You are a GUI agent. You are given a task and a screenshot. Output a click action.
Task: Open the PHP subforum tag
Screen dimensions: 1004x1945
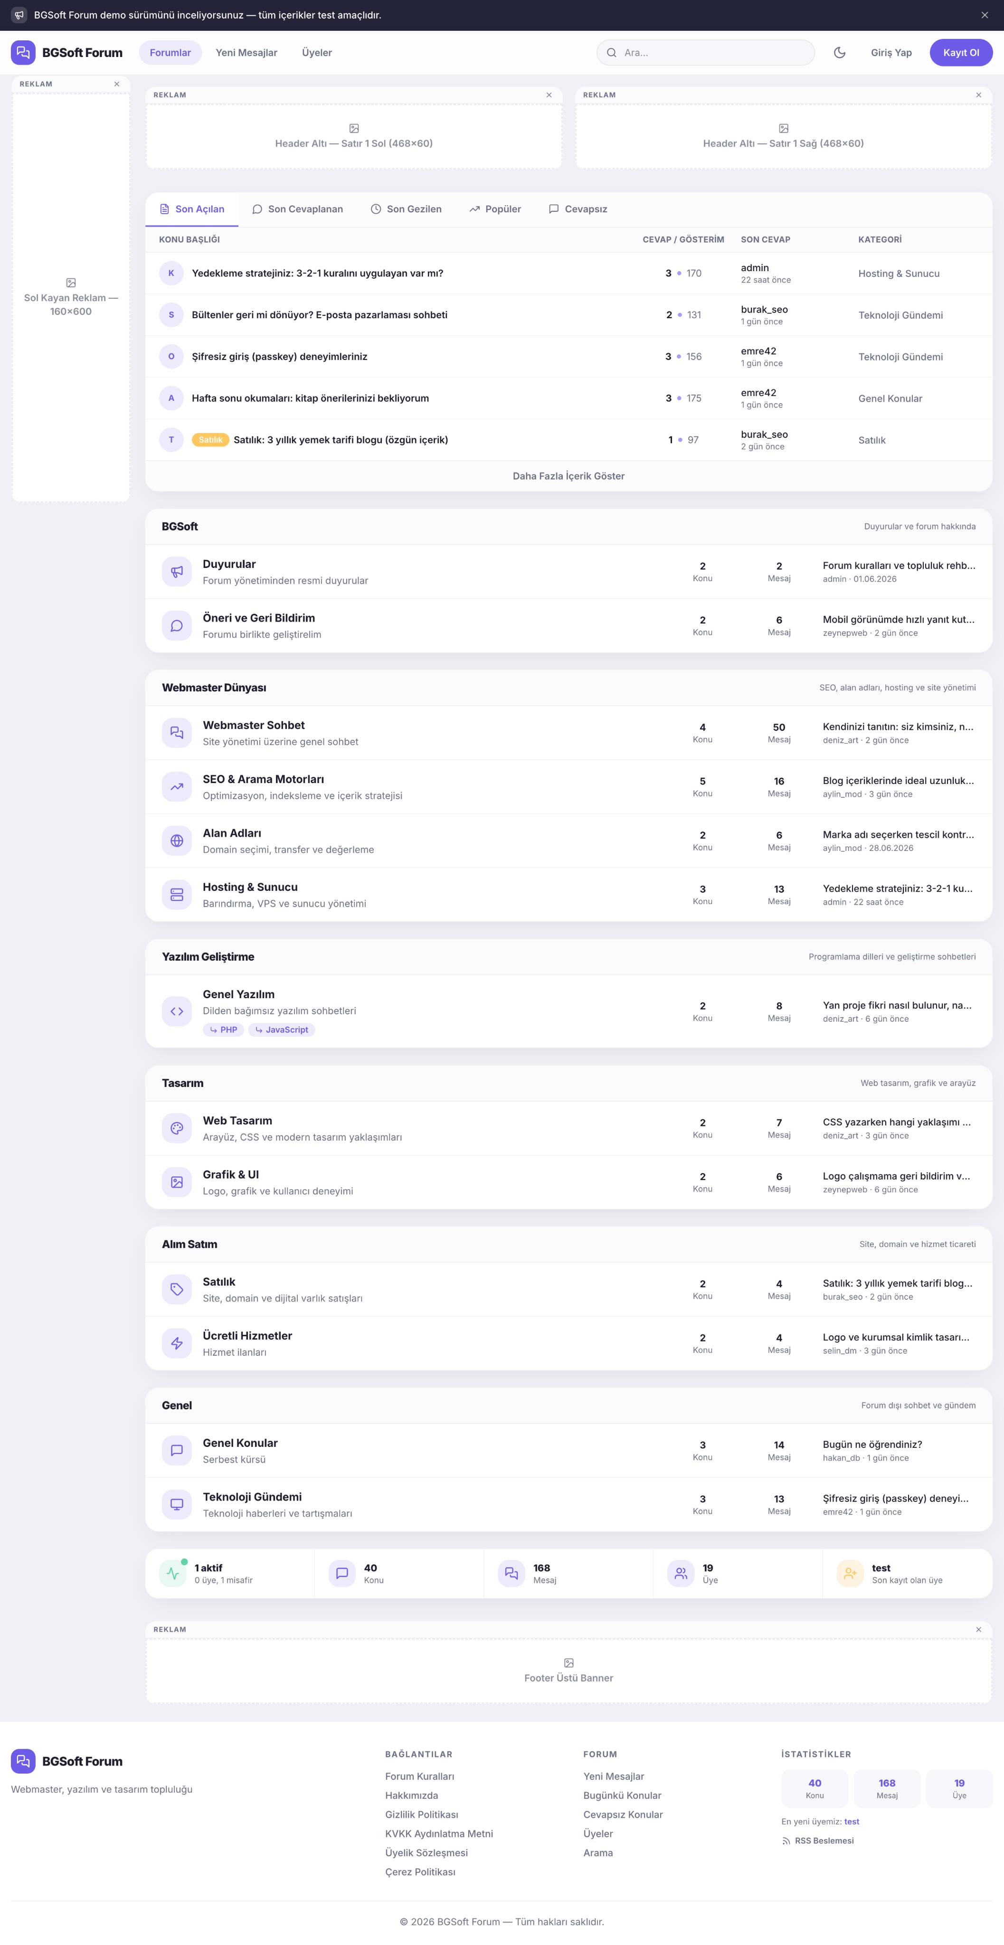coord(223,1030)
